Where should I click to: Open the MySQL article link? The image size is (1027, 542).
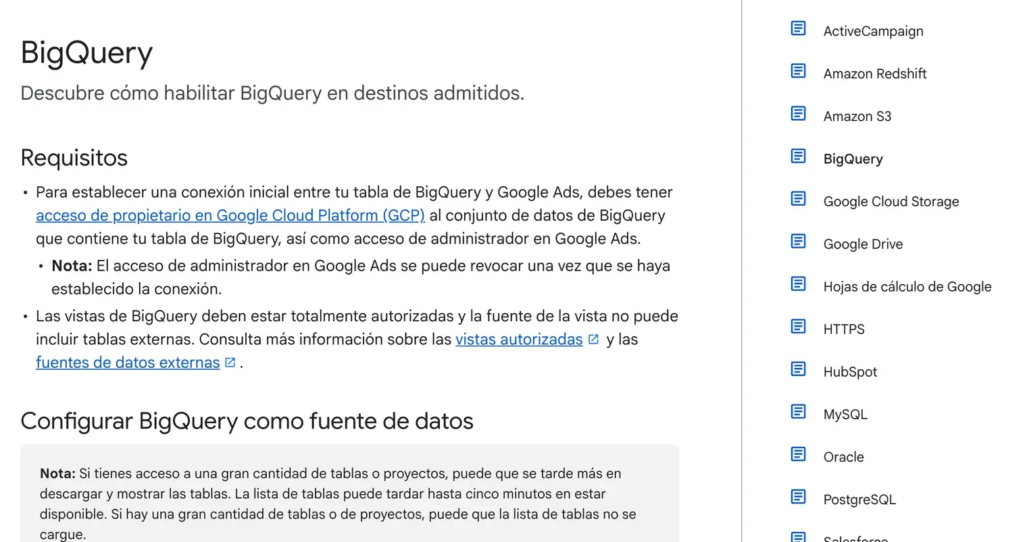tap(845, 414)
